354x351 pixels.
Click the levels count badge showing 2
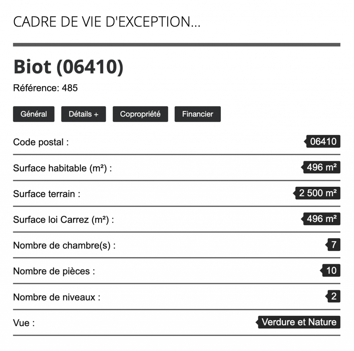pos(334,297)
